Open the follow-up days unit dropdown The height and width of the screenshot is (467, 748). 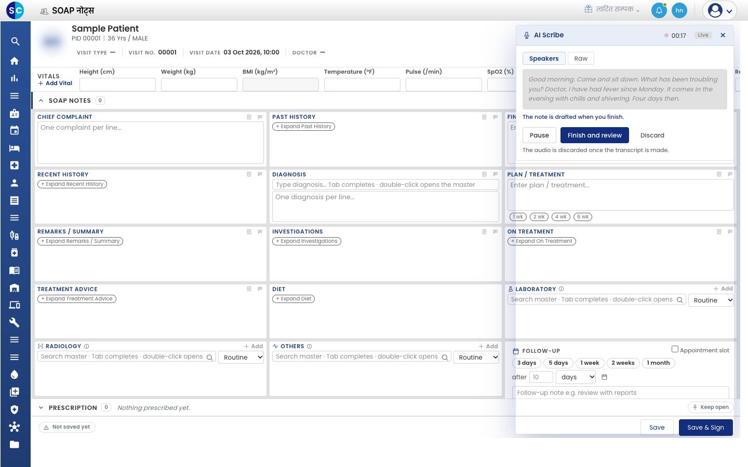(577, 377)
